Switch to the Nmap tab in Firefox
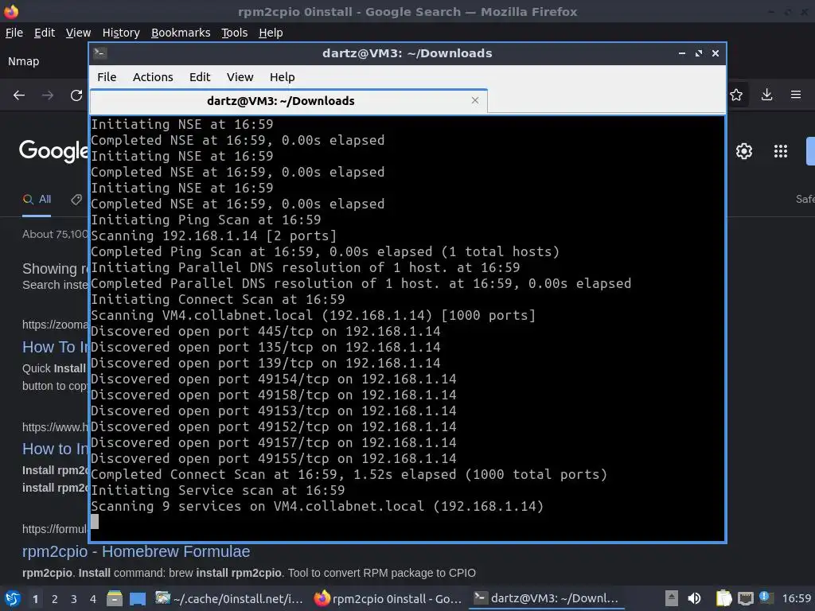 (x=23, y=61)
